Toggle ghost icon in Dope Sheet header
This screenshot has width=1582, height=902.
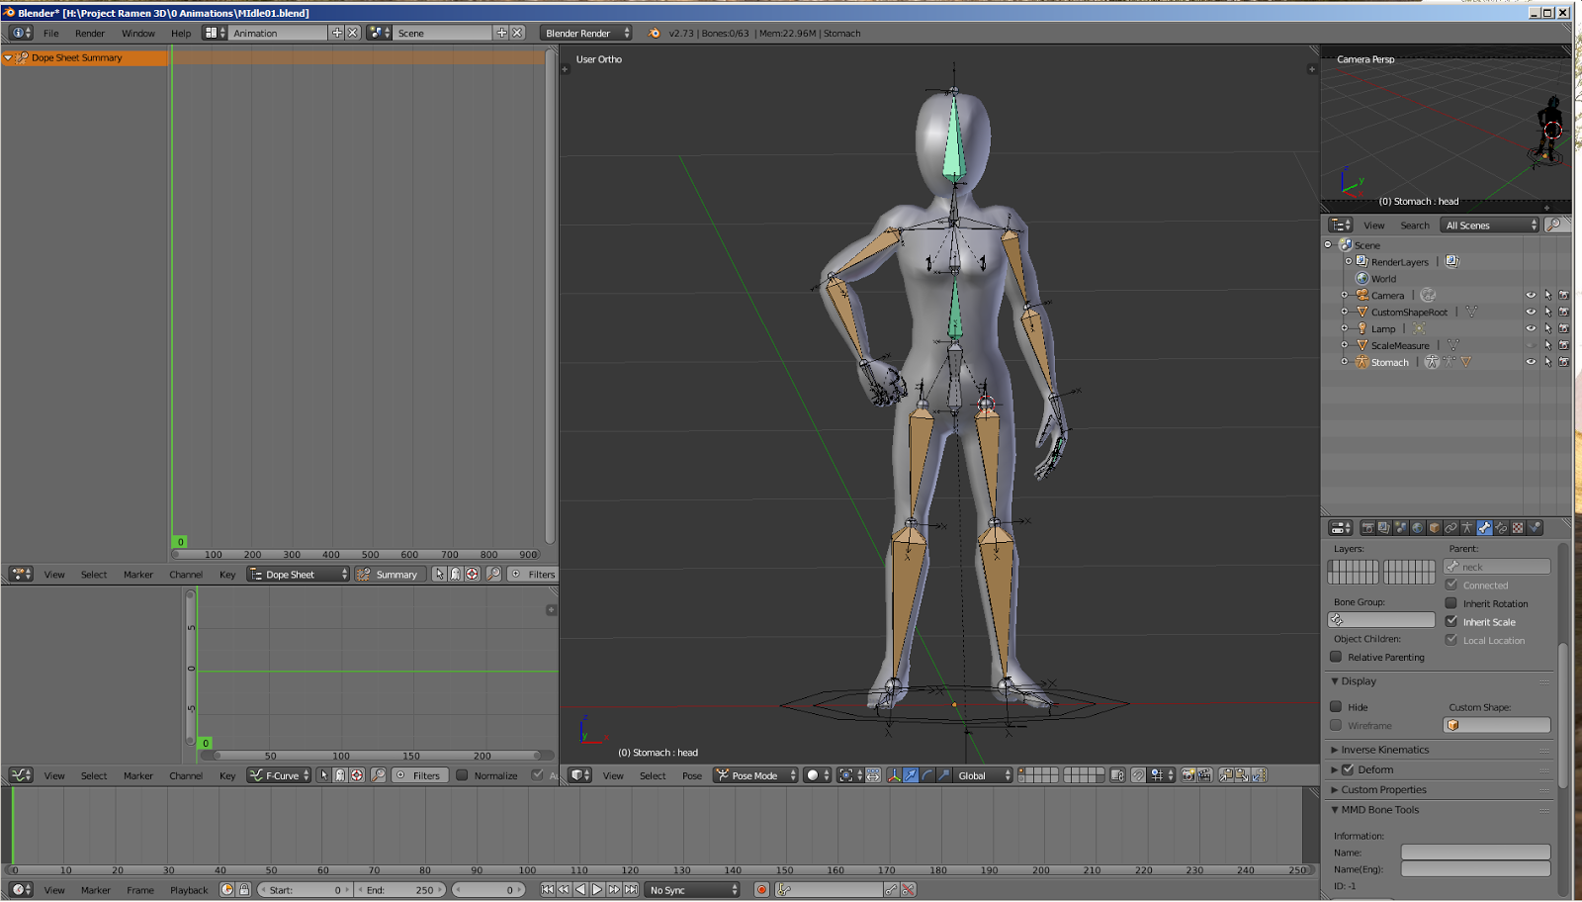(x=455, y=574)
